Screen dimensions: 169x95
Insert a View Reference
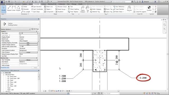119,7
